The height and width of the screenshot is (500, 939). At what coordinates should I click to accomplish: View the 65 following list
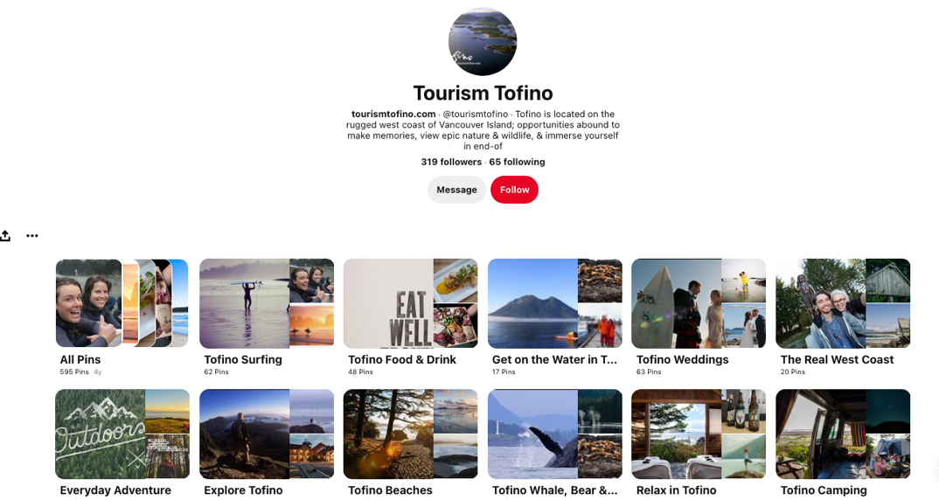click(x=518, y=162)
